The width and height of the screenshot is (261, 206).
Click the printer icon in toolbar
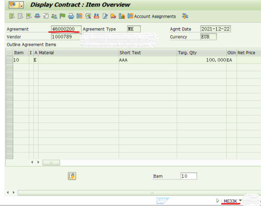(x=71, y=16)
